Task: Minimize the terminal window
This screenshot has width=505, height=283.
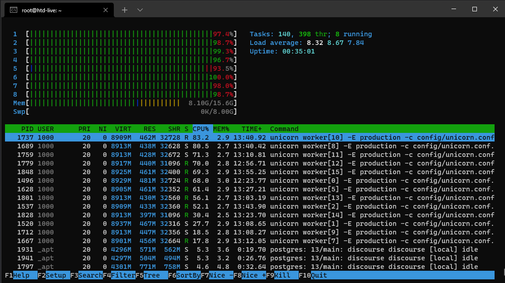Action: point(454,9)
